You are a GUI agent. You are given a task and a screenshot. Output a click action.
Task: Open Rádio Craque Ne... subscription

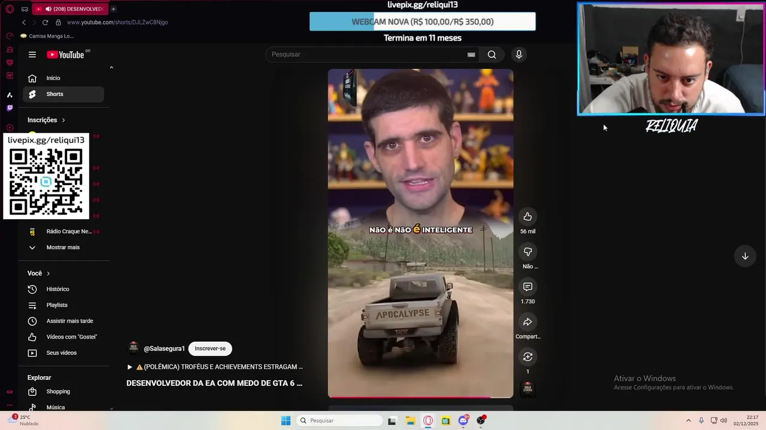pyautogui.click(x=63, y=232)
